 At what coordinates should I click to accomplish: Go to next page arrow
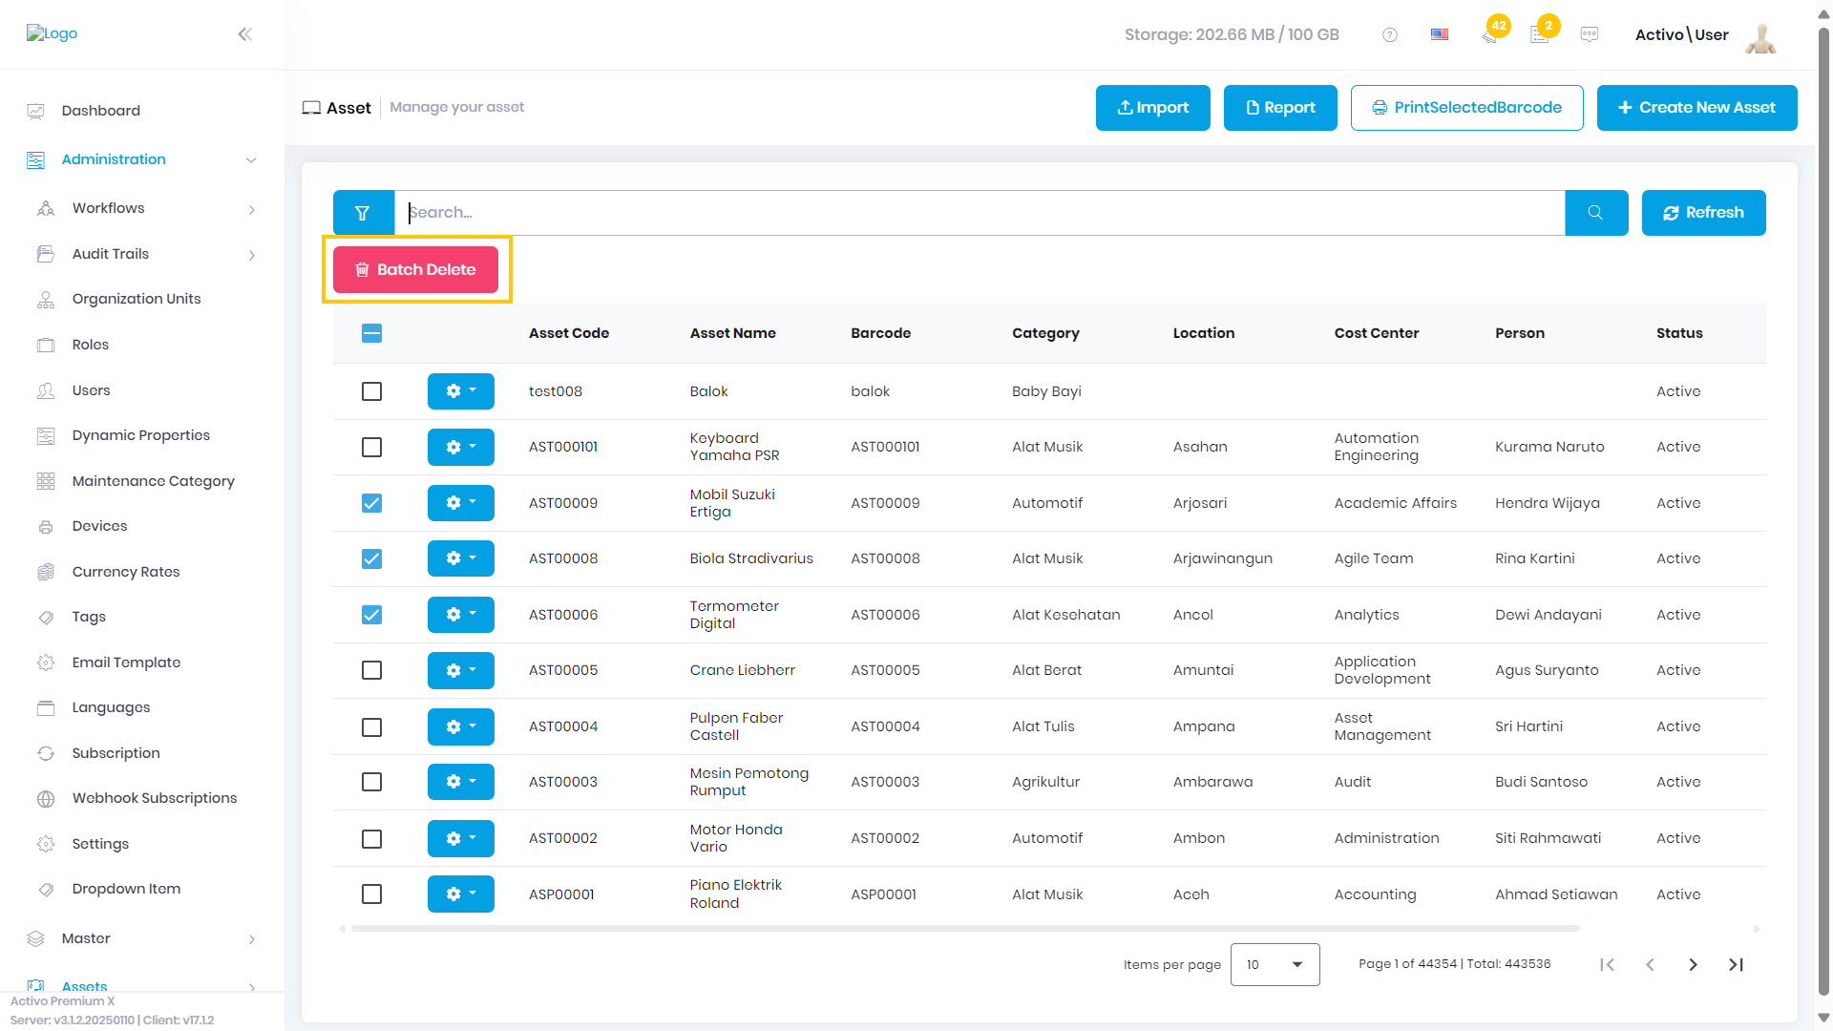click(x=1693, y=965)
